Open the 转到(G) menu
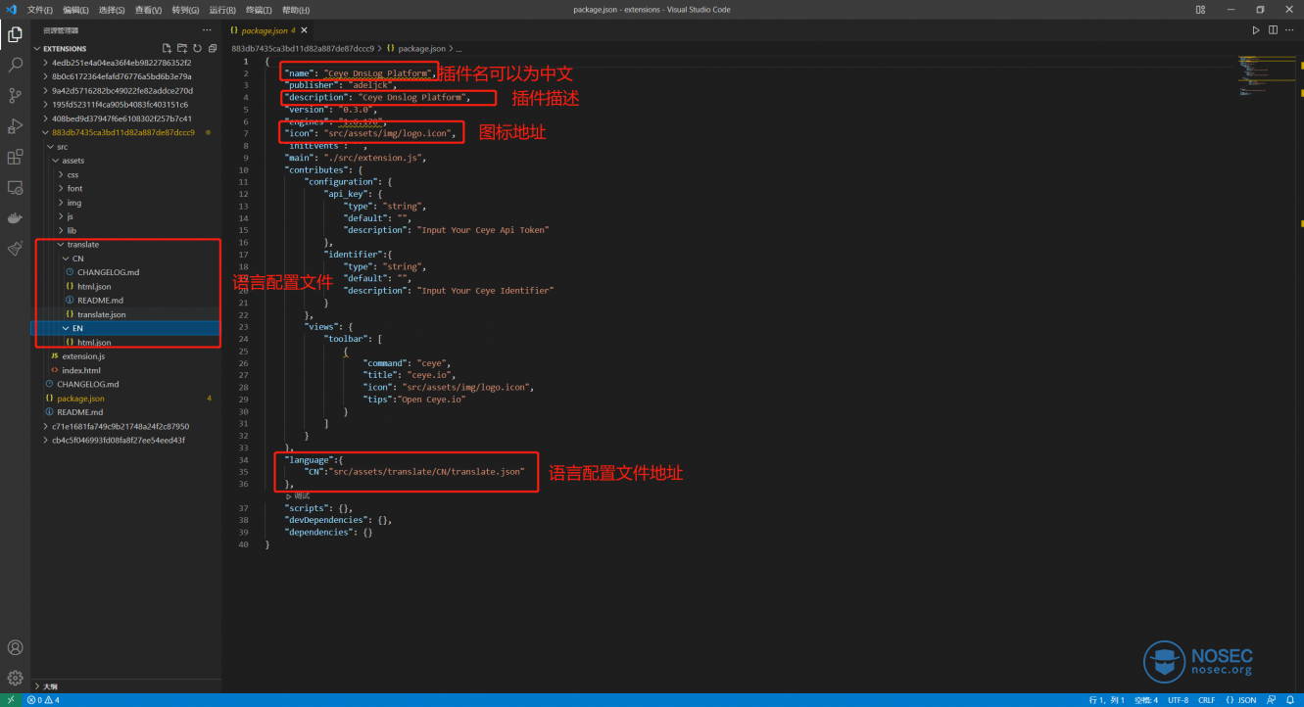This screenshot has height=707, width=1304. tap(185, 10)
